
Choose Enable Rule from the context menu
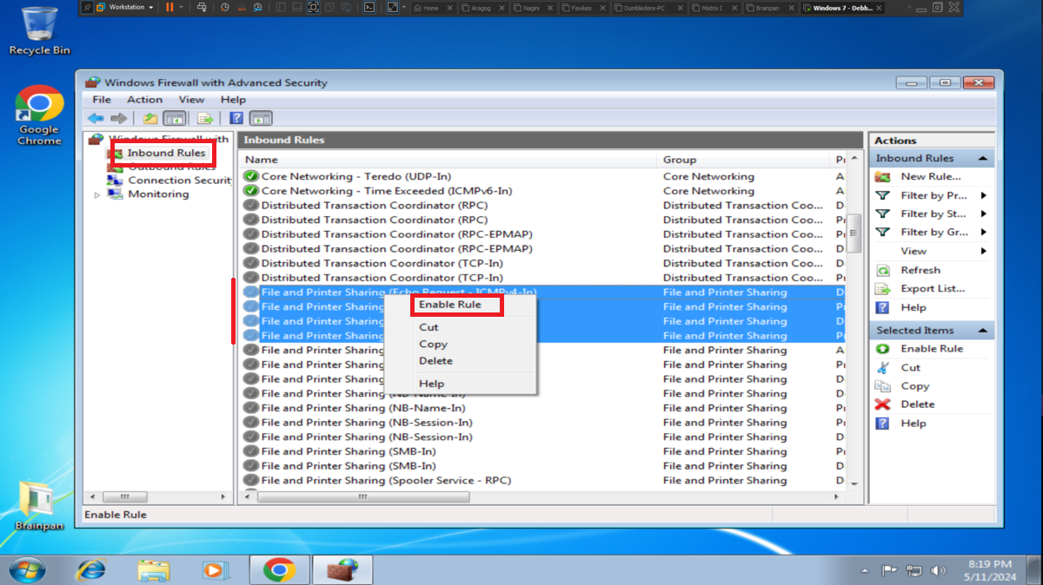(449, 305)
